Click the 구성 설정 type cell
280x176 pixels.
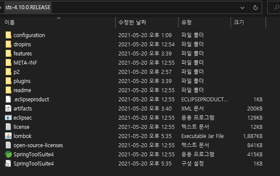(x=193, y=164)
